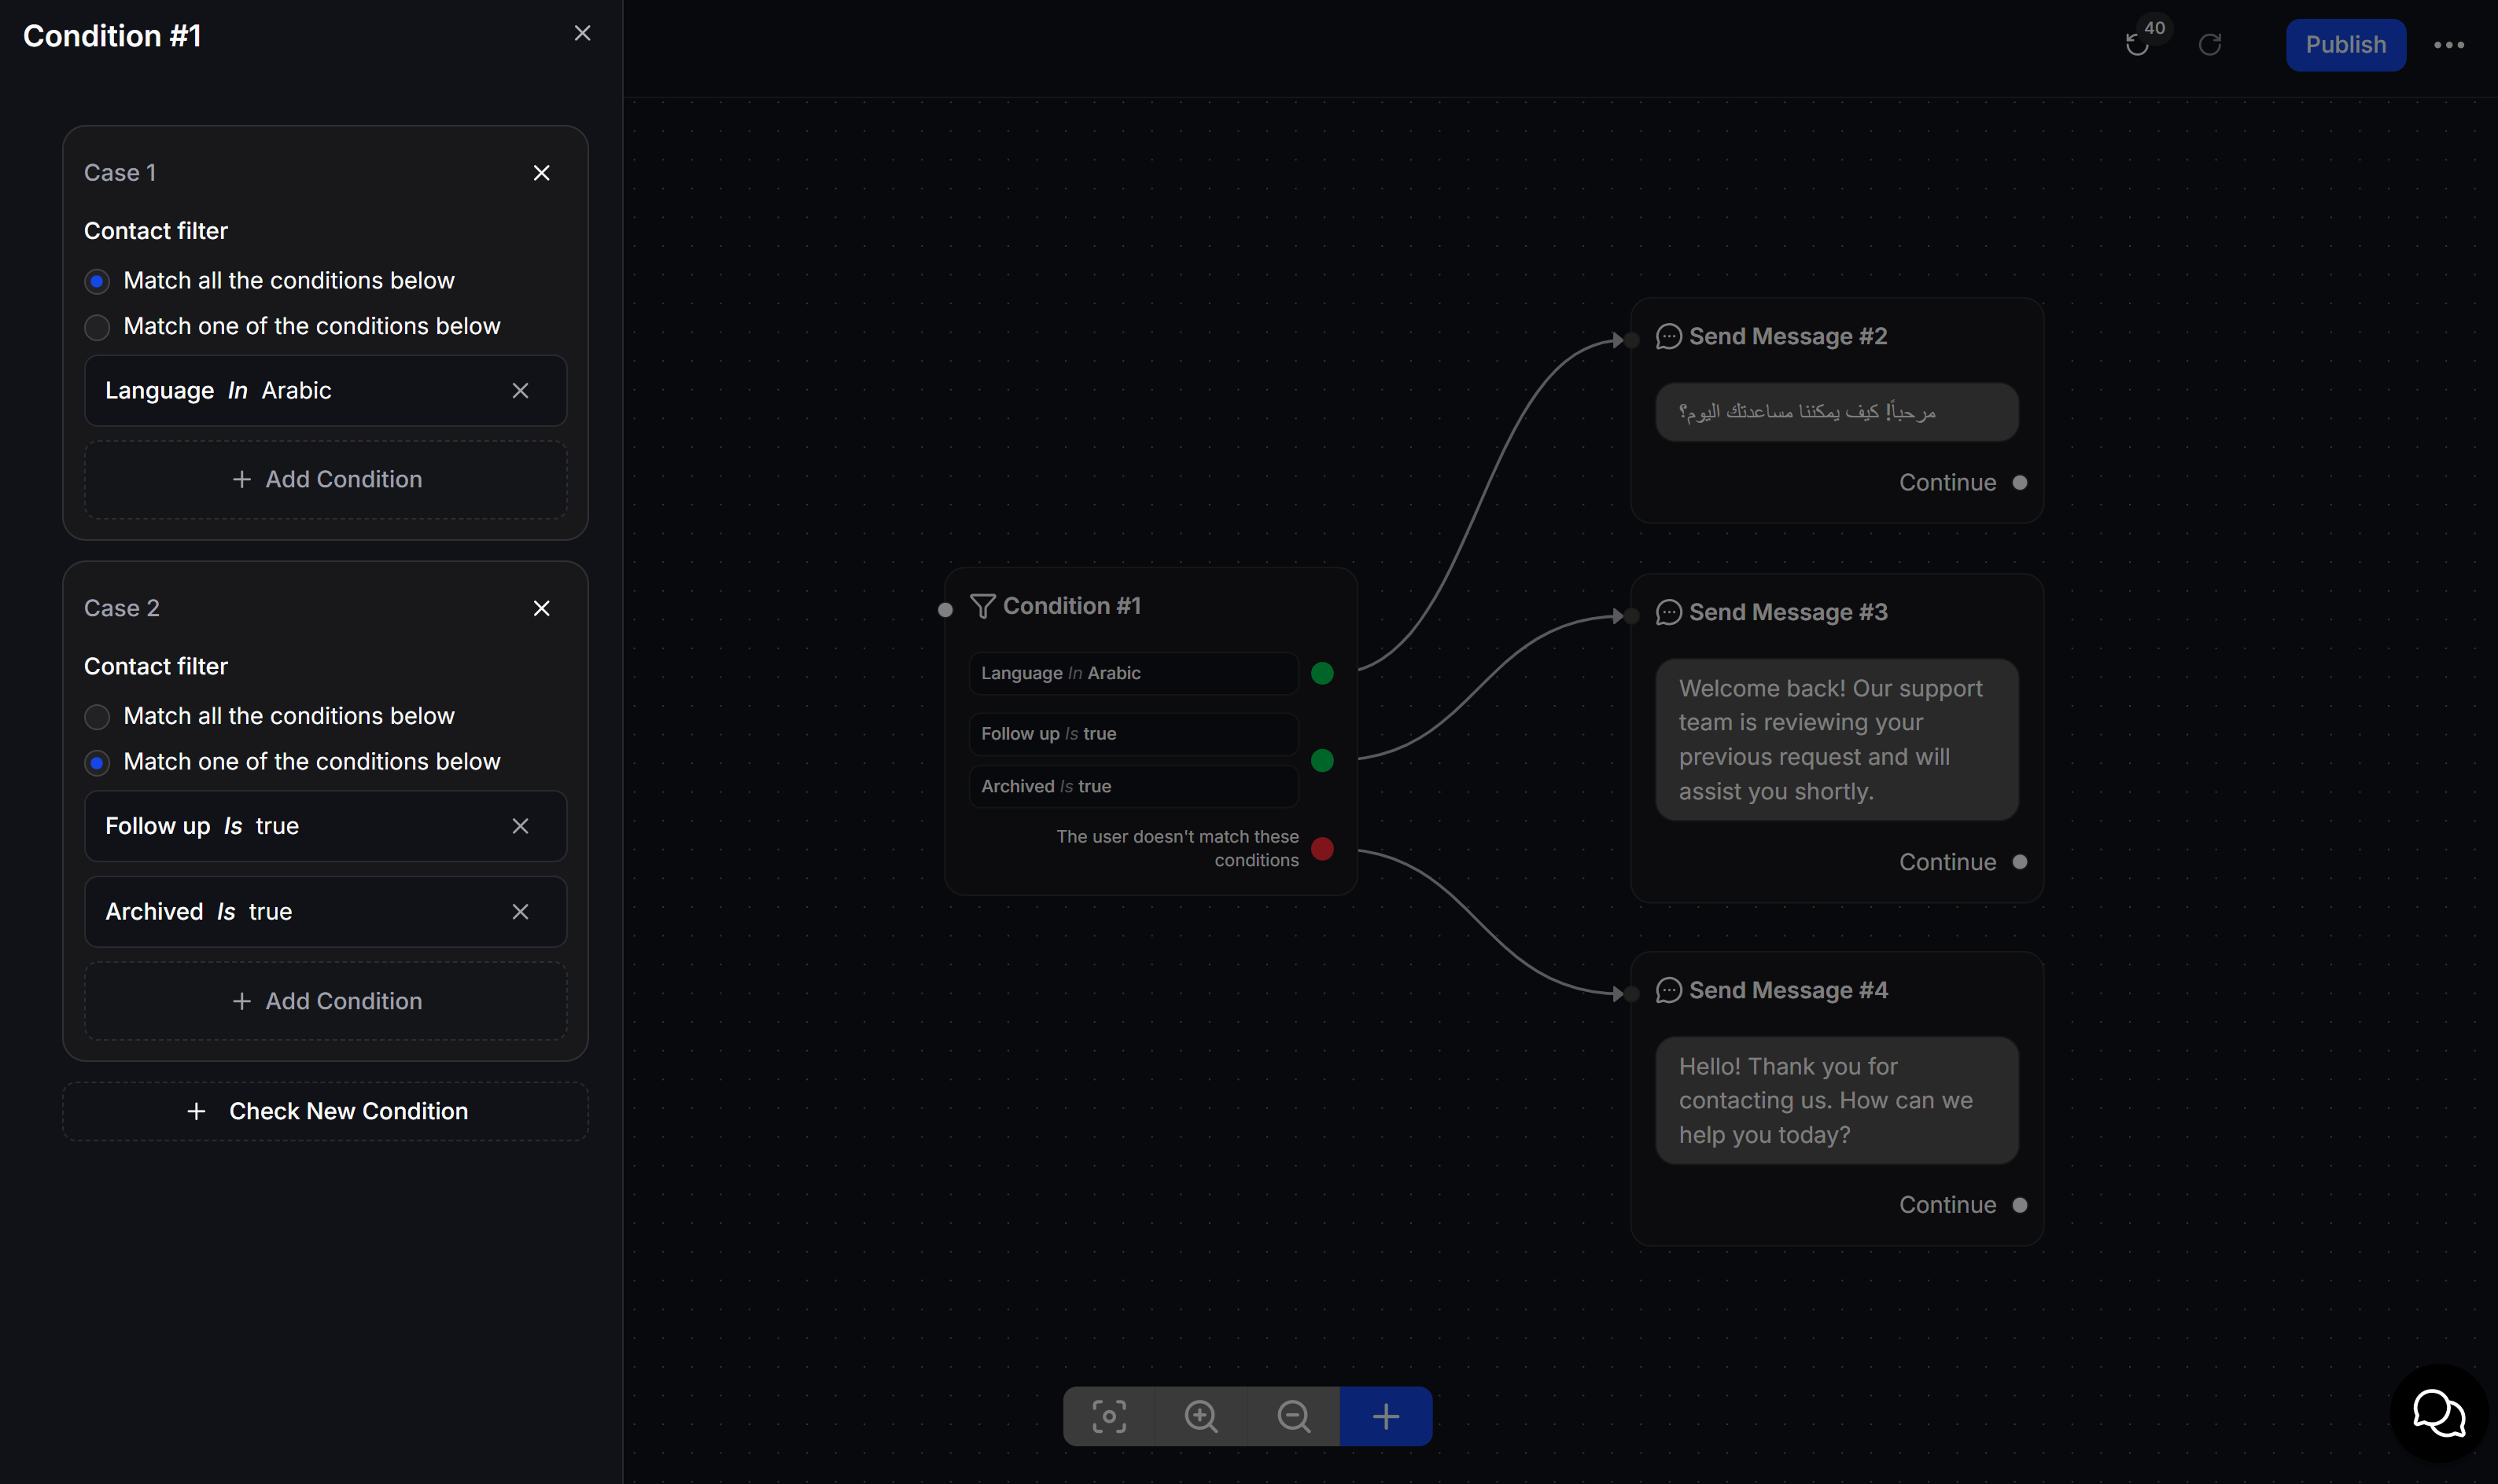Click the Send Message #4 chat icon

point(1669,990)
